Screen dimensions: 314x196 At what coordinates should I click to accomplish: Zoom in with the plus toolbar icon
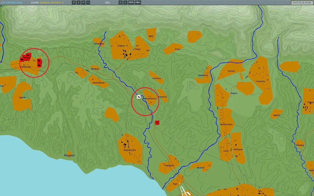point(121,3)
